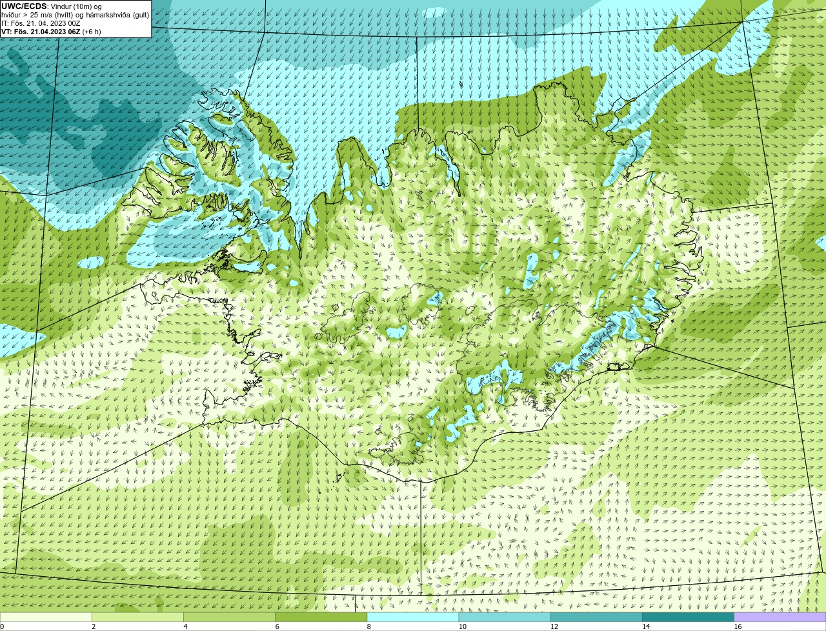Image resolution: width=826 pixels, height=631 pixels.
Task: Click the scale label "2"
Action: [x=94, y=626]
